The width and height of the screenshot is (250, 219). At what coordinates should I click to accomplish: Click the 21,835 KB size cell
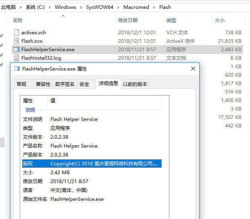(230, 41)
